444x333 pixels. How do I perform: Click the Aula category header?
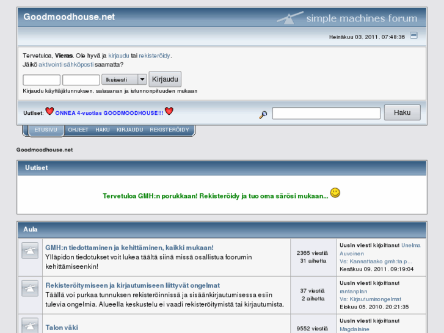click(x=31, y=229)
